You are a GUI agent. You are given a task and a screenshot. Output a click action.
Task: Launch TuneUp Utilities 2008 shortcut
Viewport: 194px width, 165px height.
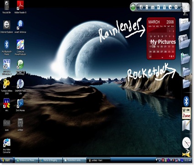click(6, 87)
